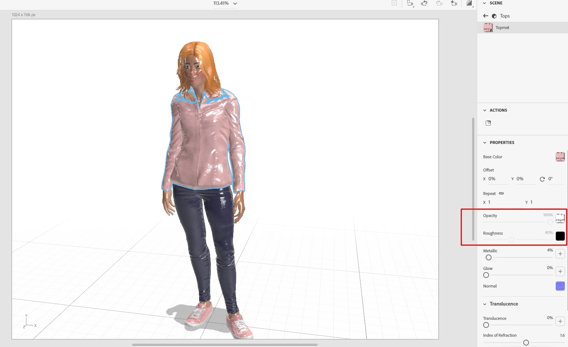Toggle the render preview quality icon

click(x=469, y=3)
